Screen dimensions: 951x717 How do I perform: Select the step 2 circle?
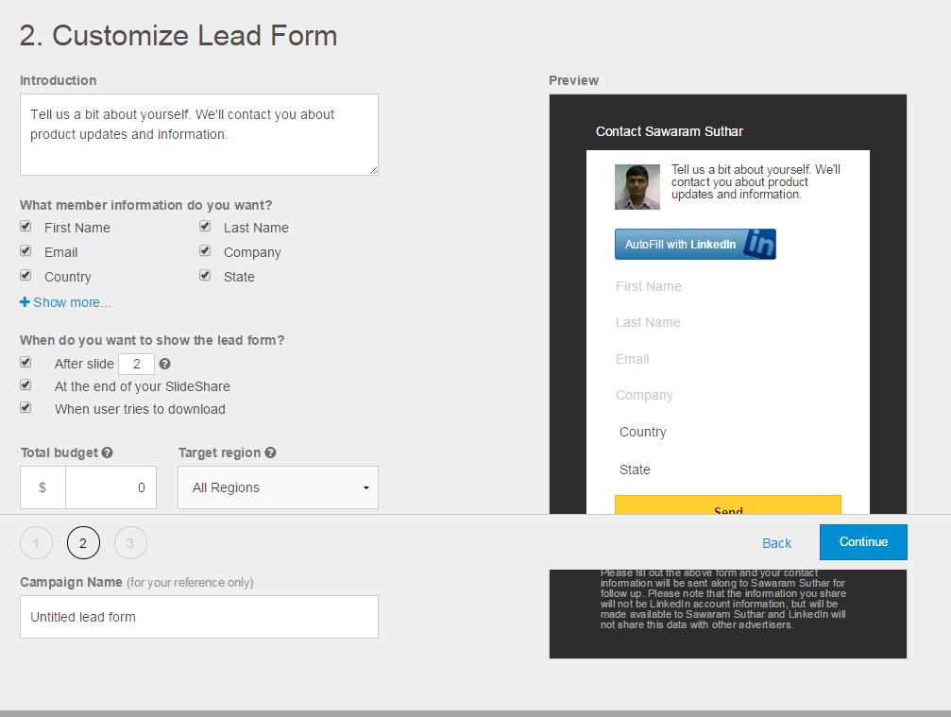coord(83,543)
